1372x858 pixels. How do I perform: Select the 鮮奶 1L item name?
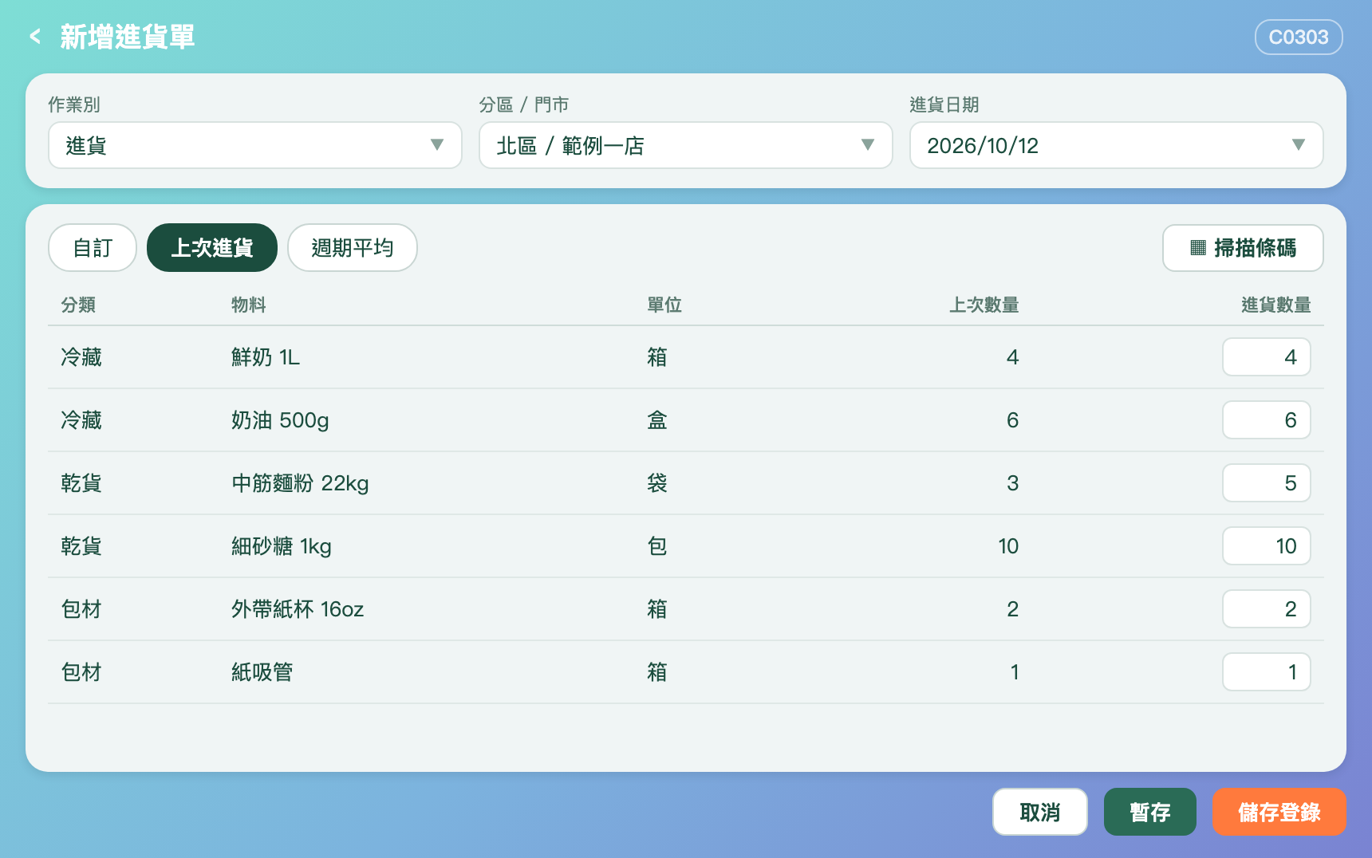click(266, 357)
